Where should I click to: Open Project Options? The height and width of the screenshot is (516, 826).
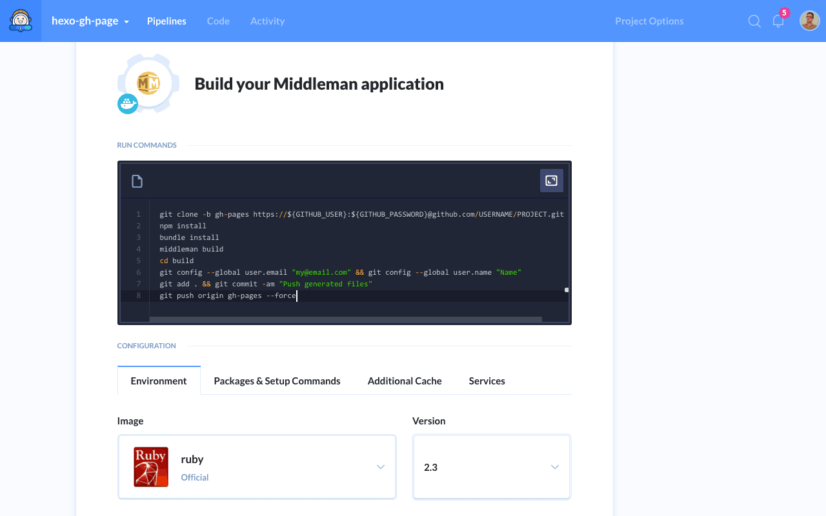pyautogui.click(x=649, y=21)
